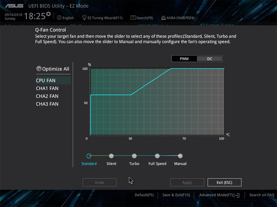Choose the Silent fan profile dot
The height and width of the screenshot is (207, 277).
(111, 156)
